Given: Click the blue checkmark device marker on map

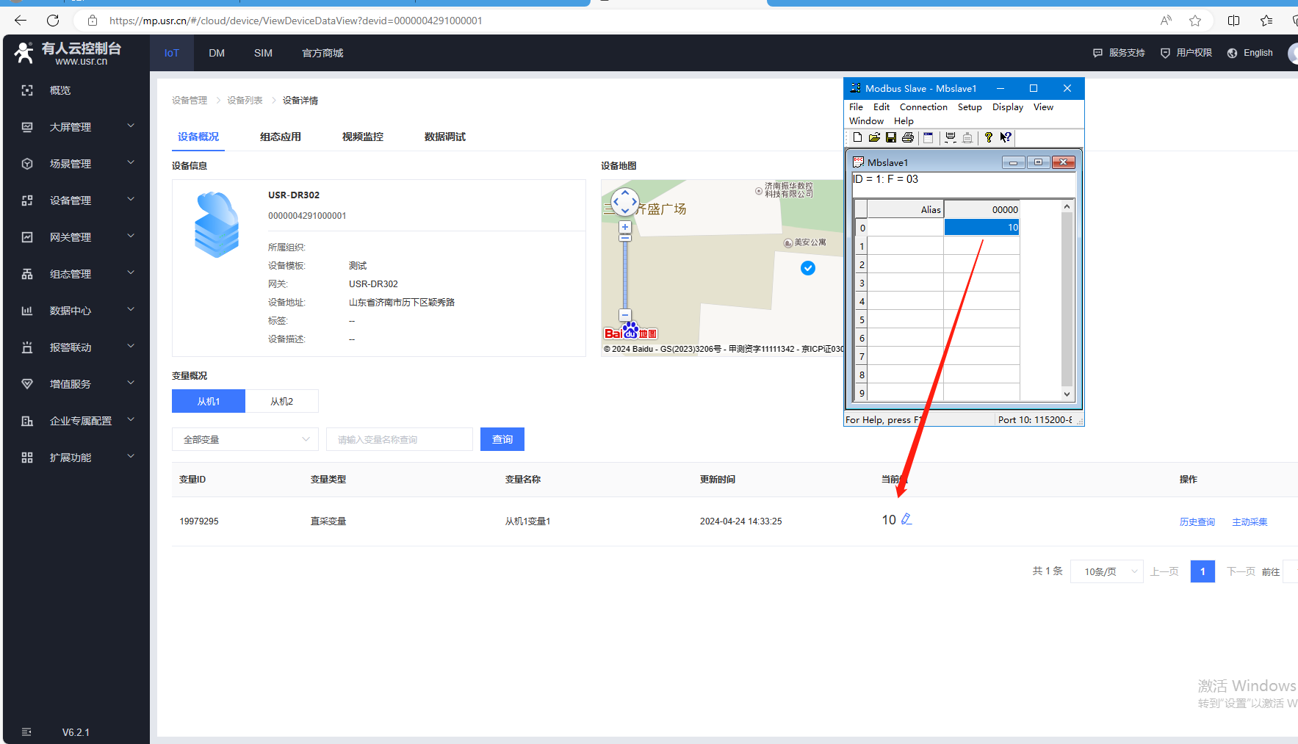Looking at the screenshot, I should 808,268.
